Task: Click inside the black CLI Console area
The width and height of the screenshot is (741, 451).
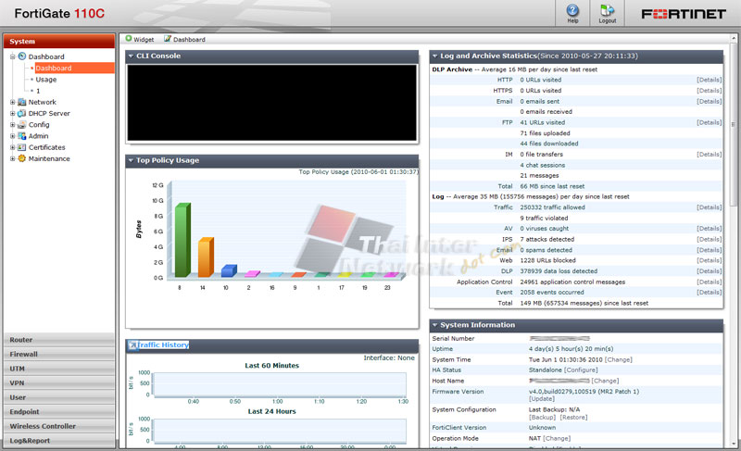Action: click(272, 103)
